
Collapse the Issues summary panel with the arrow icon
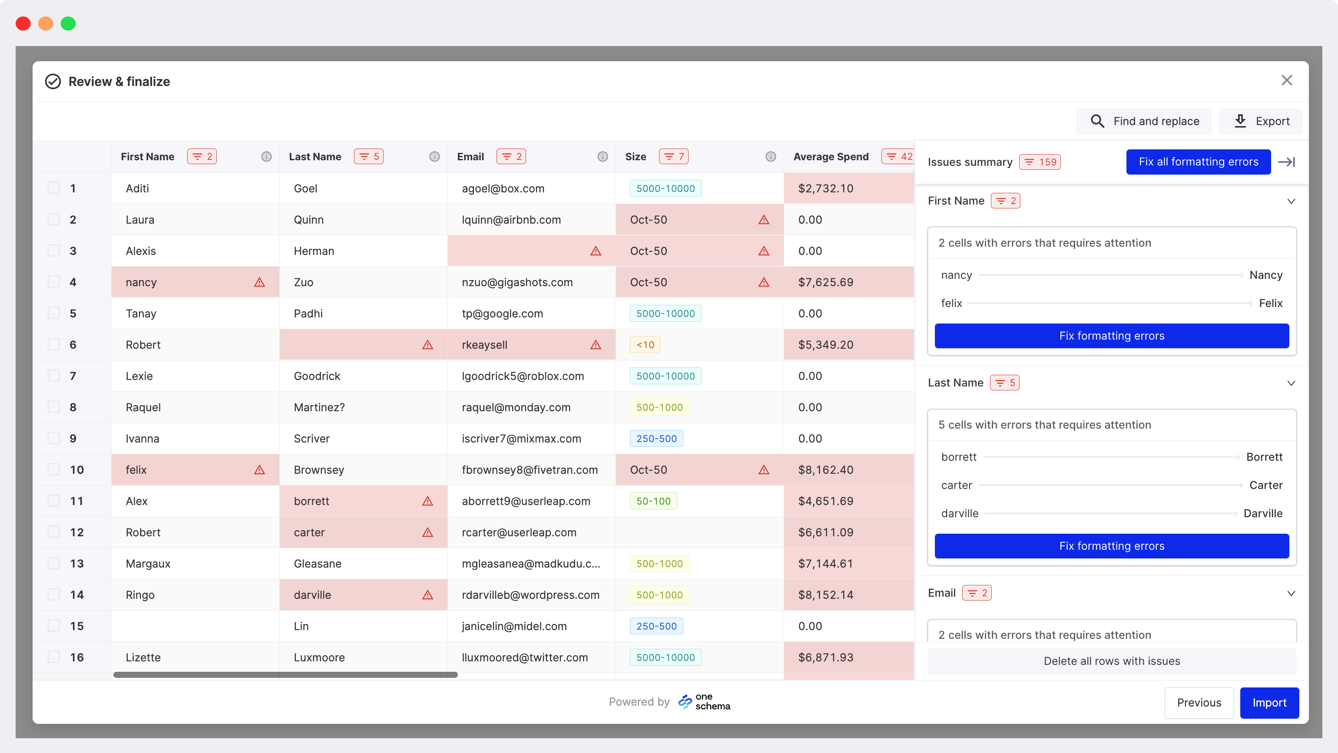1287,162
